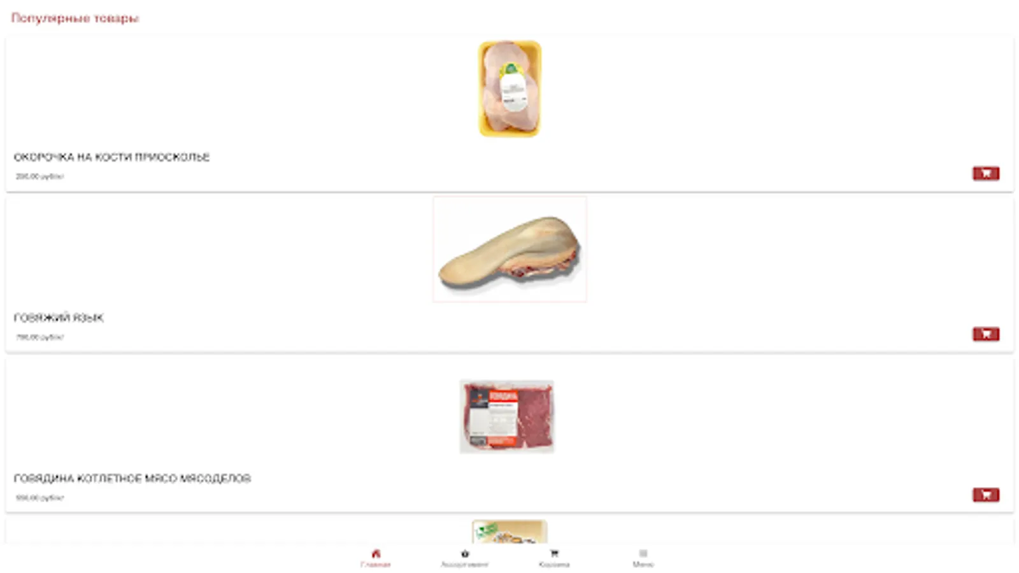Open the chicken legs product image
Screen dimensions: 1019x573
[509, 89]
